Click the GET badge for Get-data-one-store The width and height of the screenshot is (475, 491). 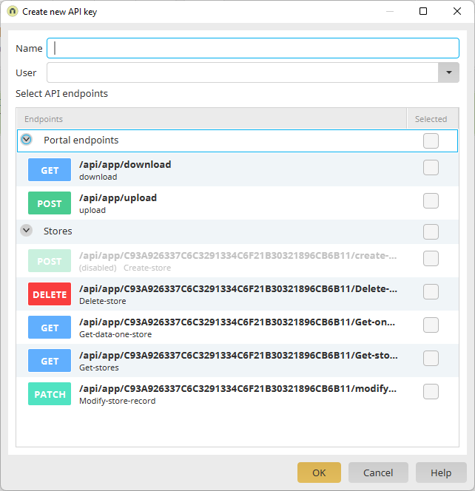(50, 328)
